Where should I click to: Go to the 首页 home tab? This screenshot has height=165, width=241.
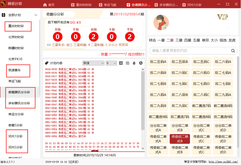click(x=49, y=5)
